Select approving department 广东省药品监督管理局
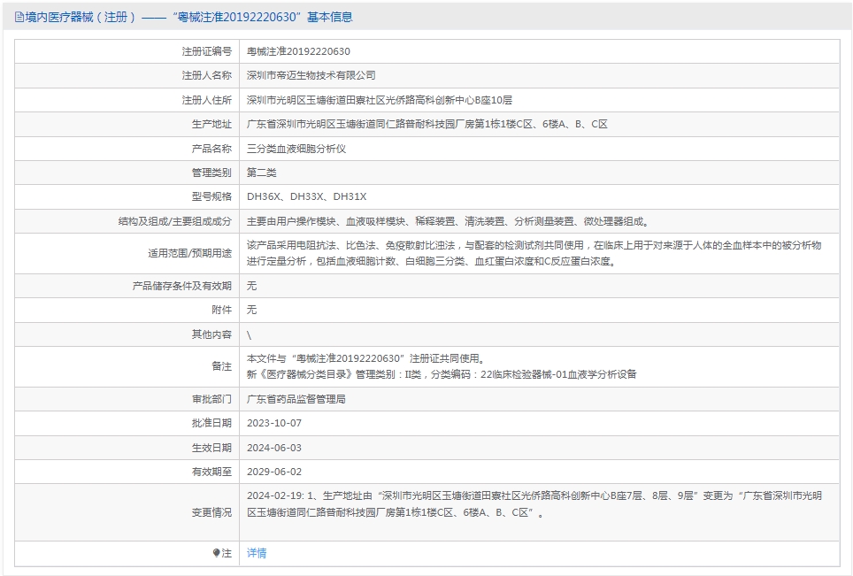This screenshot has height=576, width=853. pyautogui.click(x=296, y=399)
